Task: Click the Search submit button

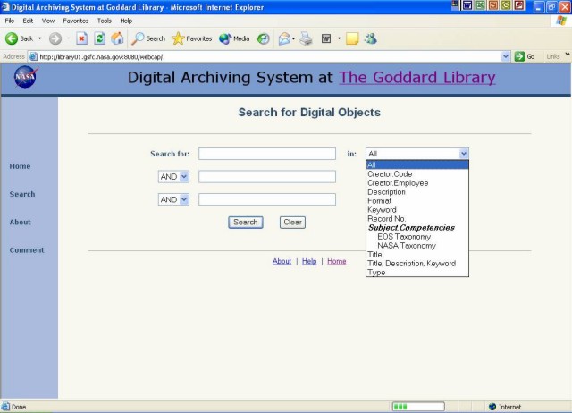Action: 246,223
